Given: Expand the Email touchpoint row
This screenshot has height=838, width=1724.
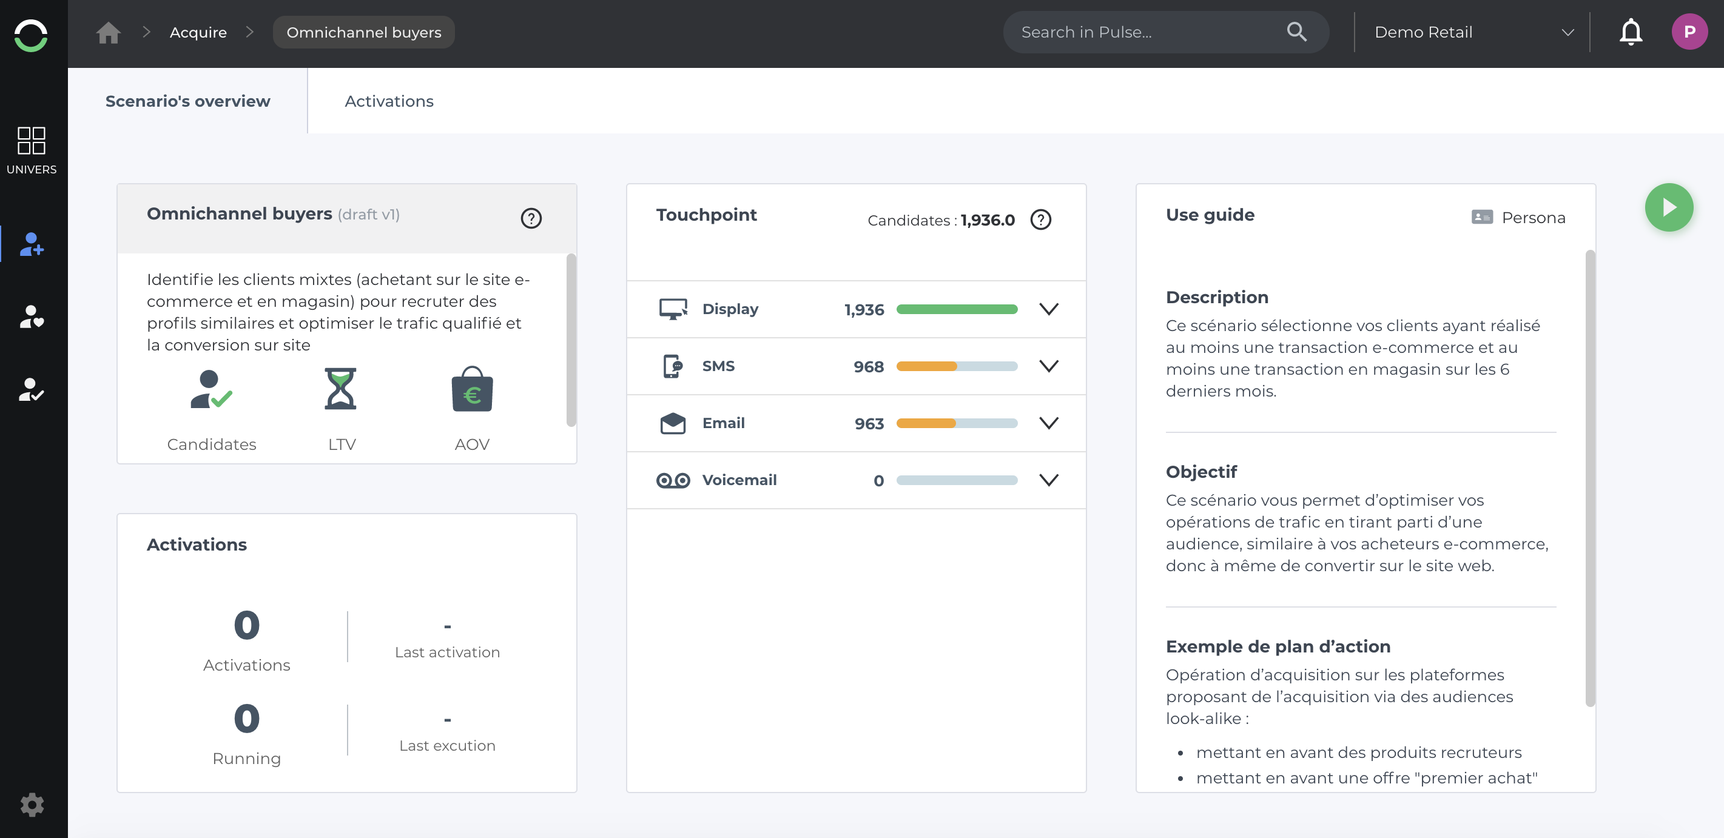Looking at the screenshot, I should click(x=1049, y=423).
